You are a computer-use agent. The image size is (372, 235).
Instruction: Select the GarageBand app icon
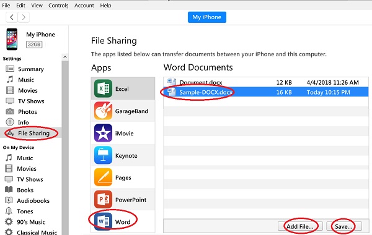(103, 111)
